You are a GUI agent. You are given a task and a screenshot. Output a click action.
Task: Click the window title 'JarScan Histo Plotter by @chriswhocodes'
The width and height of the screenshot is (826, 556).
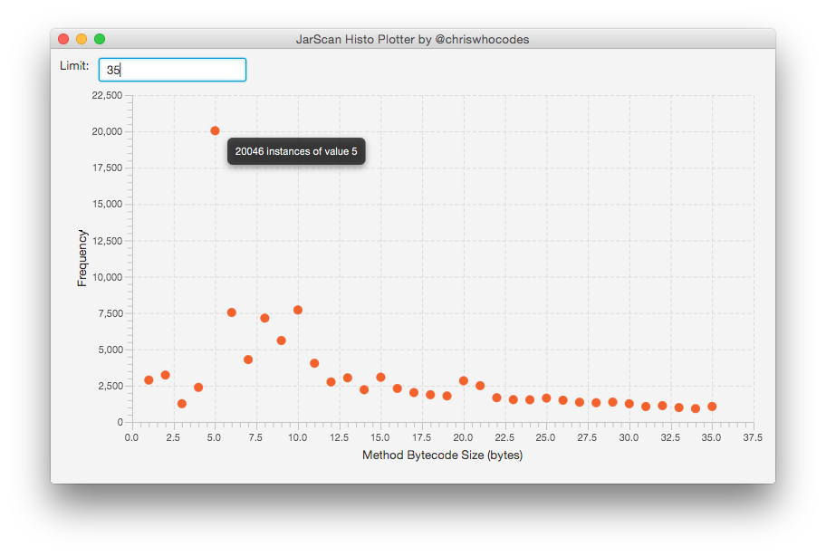click(x=412, y=40)
